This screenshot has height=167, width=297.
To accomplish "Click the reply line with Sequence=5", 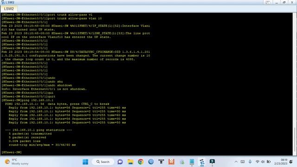I will [x=67, y=122].
